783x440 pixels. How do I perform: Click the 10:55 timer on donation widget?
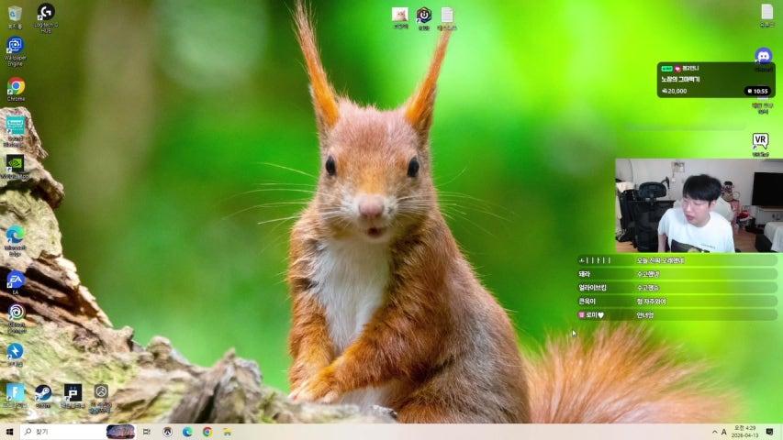pos(757,91)
